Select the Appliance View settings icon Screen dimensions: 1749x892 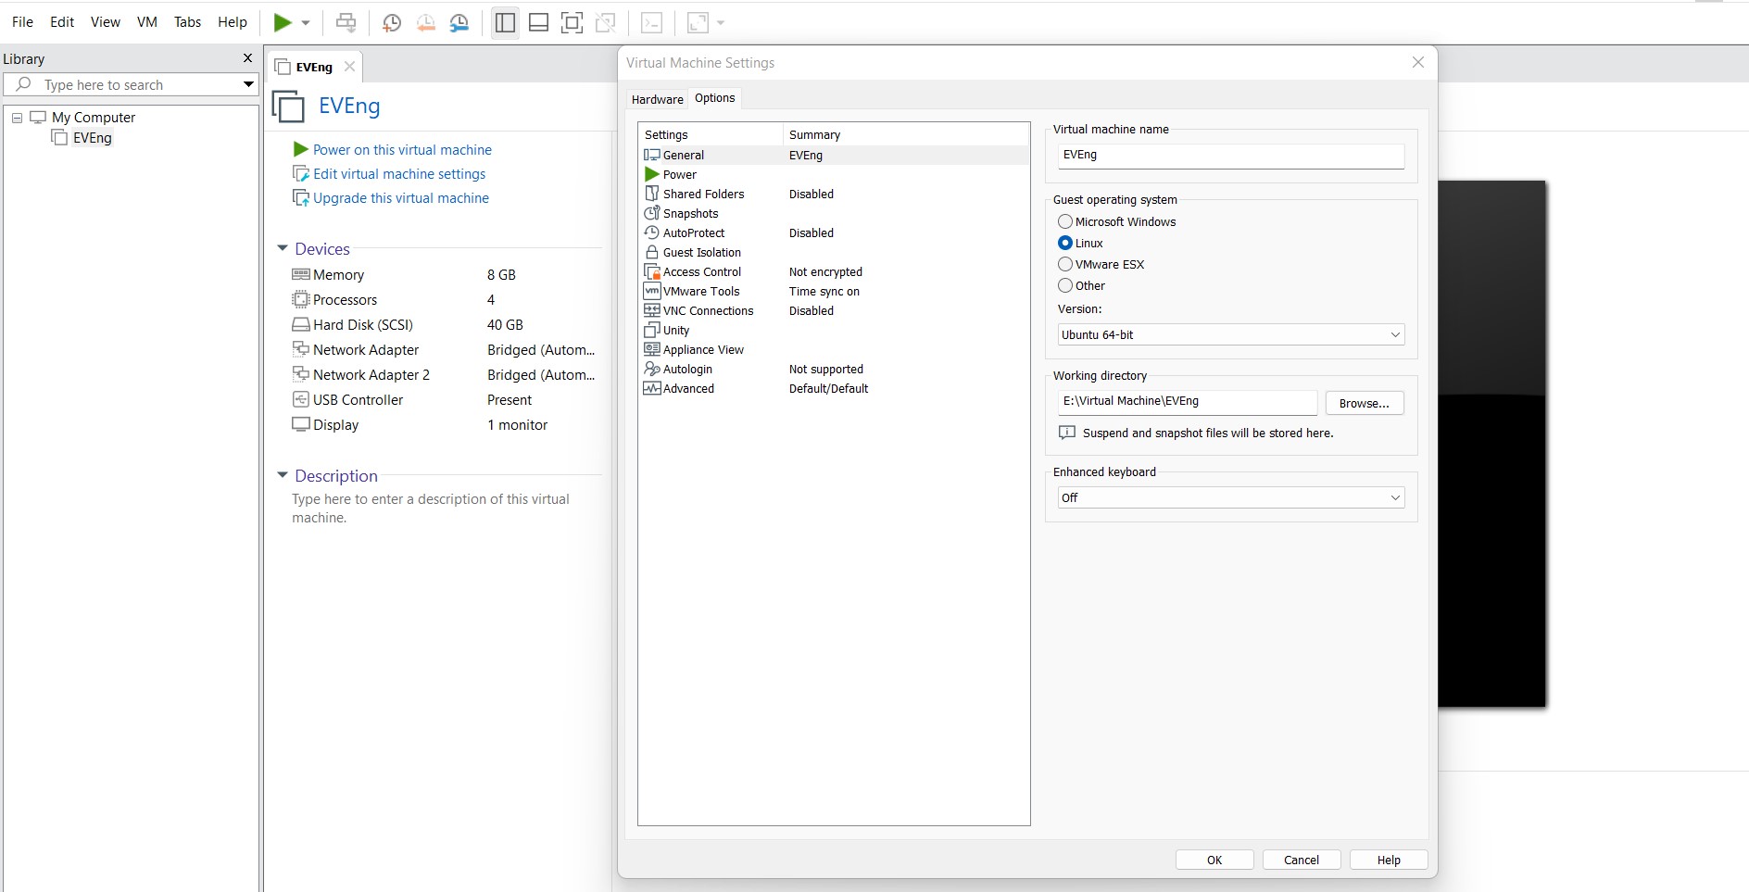pos(652,349)
